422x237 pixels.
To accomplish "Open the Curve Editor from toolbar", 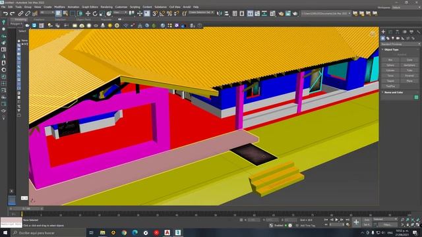I will click(x=257, y=13).
